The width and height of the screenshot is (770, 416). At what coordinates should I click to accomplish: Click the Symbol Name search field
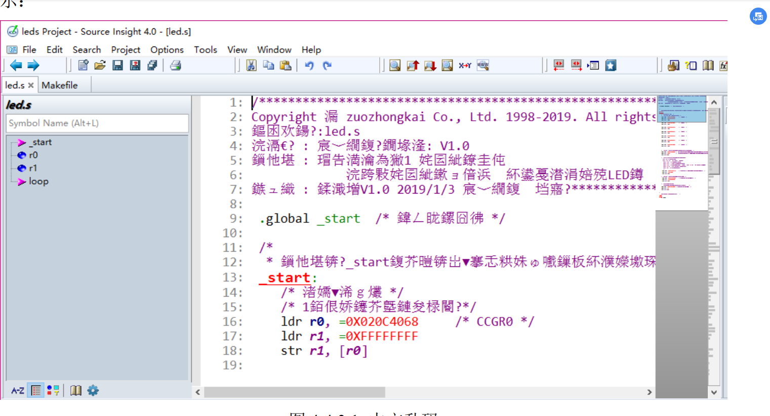click(97, 123)
